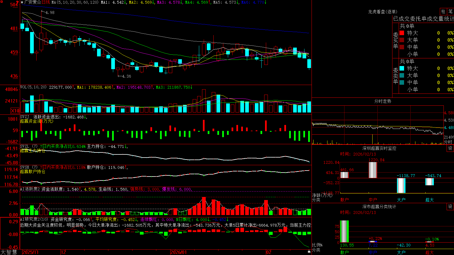This screenshot has width=454, height=255.
Task: Jump to the 2025/11 date marker
Action: pyautogui.click(x=30, y=252)
